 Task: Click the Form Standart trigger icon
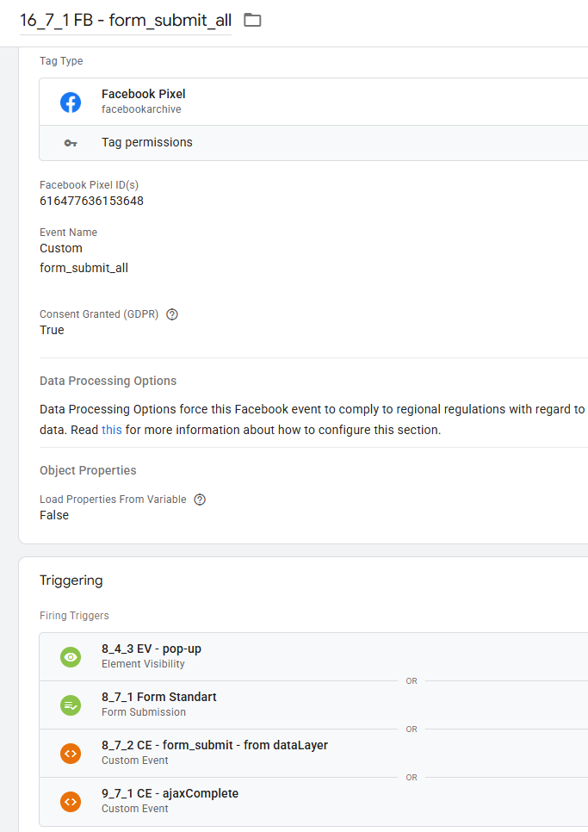click(x=71, y=705)
